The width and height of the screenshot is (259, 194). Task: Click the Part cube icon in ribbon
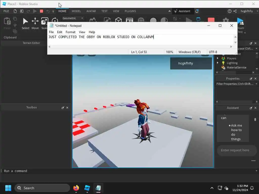tap(118, 20)
